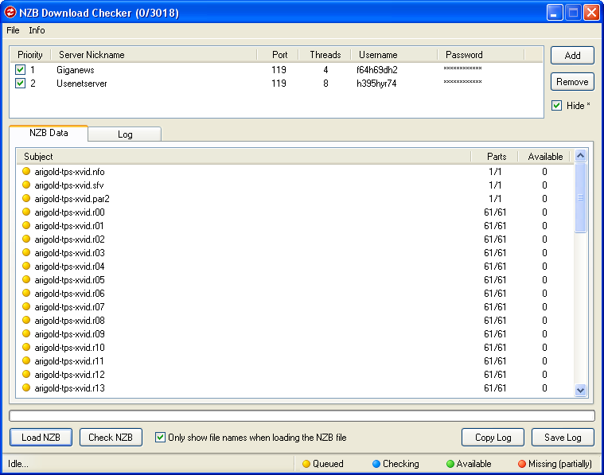Click the yellow dot next to arigold-tps-xvid.r00
604x475 pixels.
(26, 212)
